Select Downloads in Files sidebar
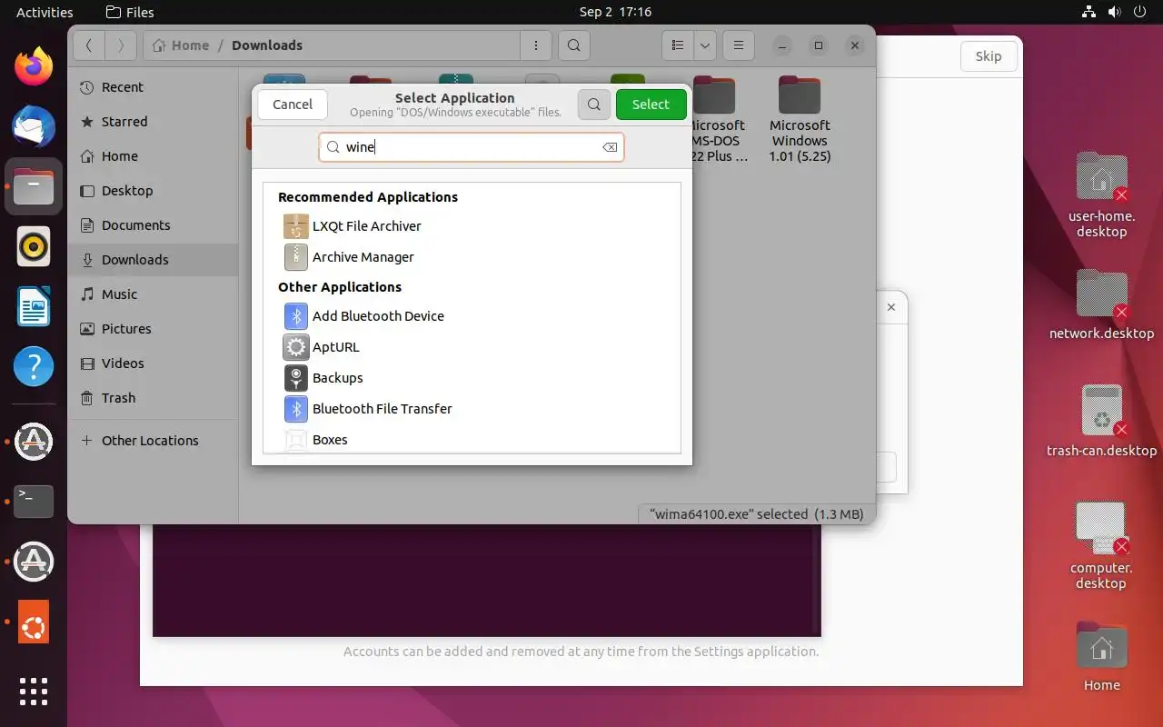 point(153,260)
